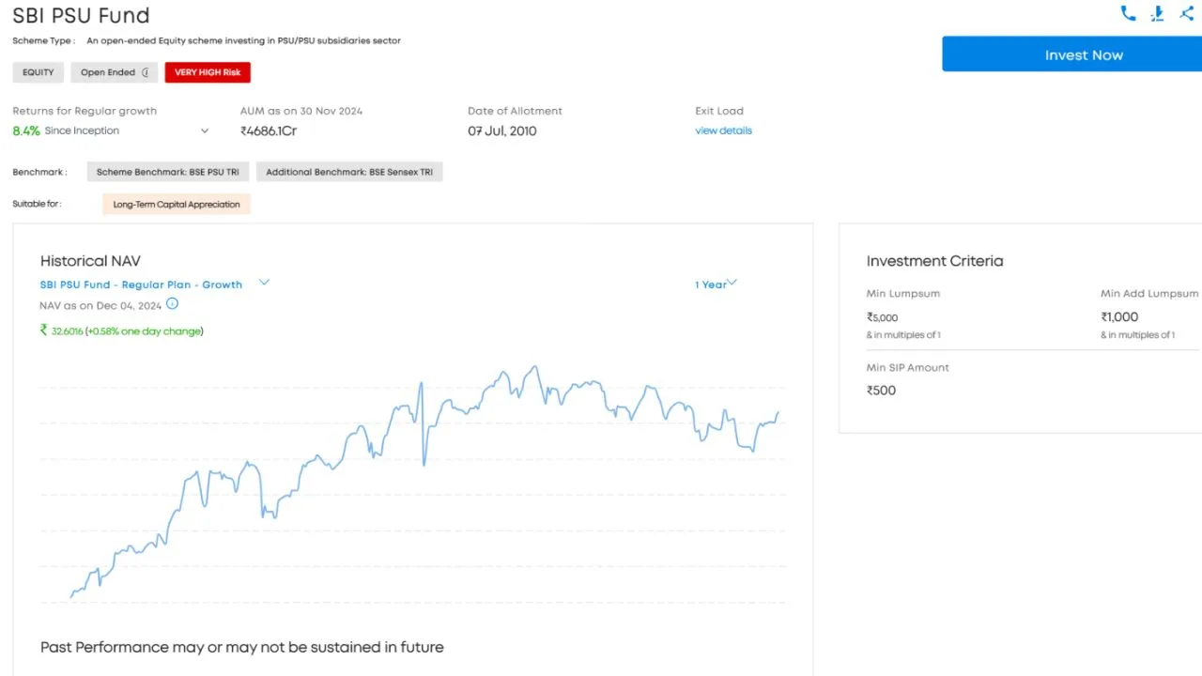Click the ₹5,000 Min Lumpsum value
The height and width of the screenshot is (676, 1202).
click(883, 317)
